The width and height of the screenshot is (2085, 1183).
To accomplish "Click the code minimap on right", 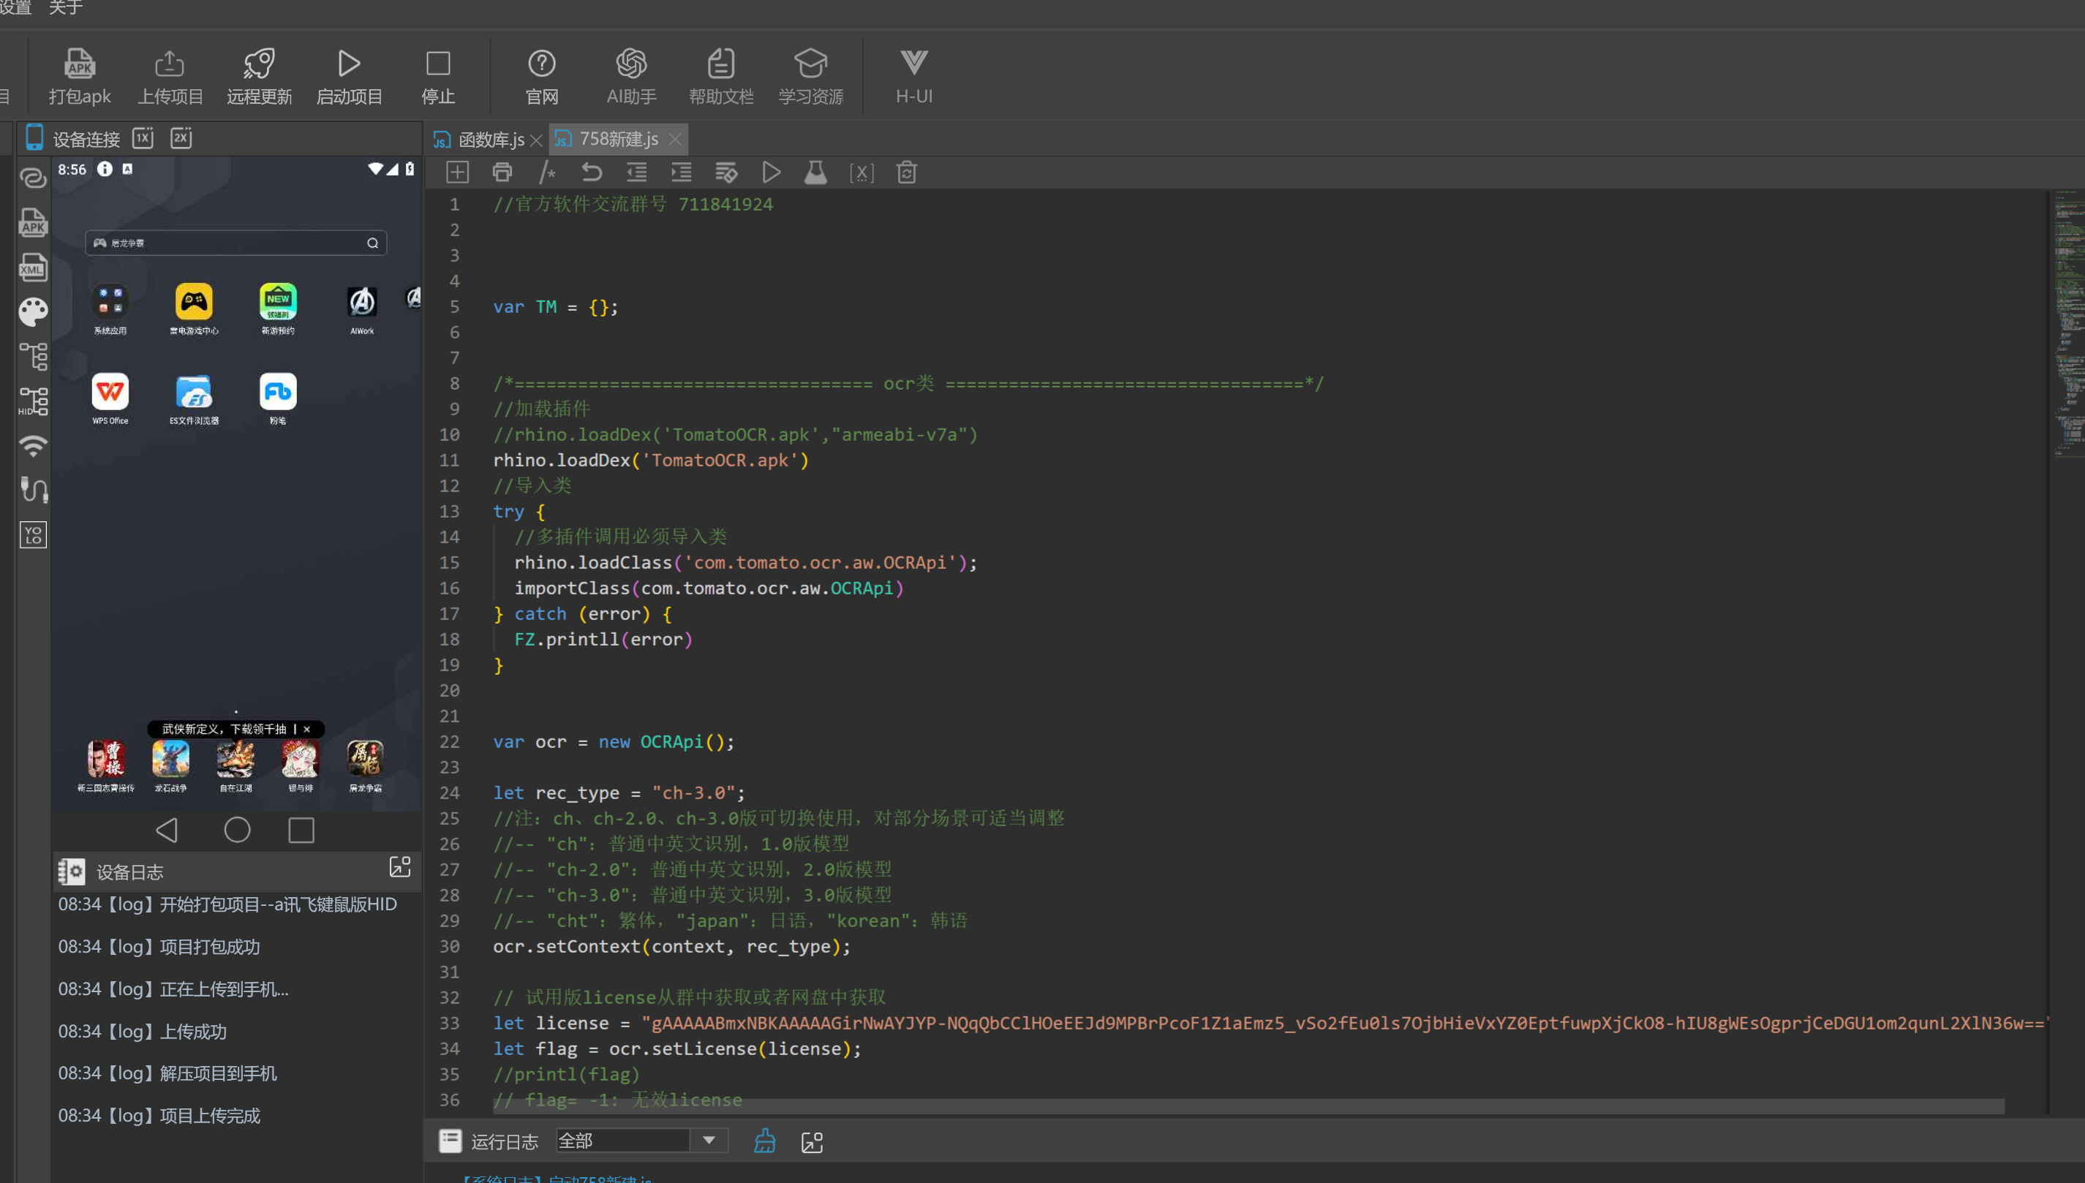I will (2069, 325).
